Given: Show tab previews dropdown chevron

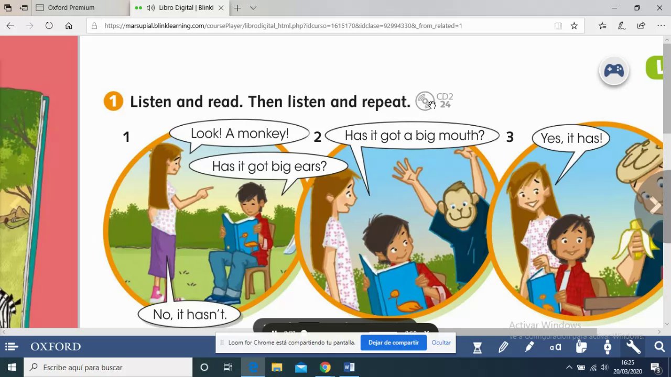Looking at the screenshot, I should (253, 8).
